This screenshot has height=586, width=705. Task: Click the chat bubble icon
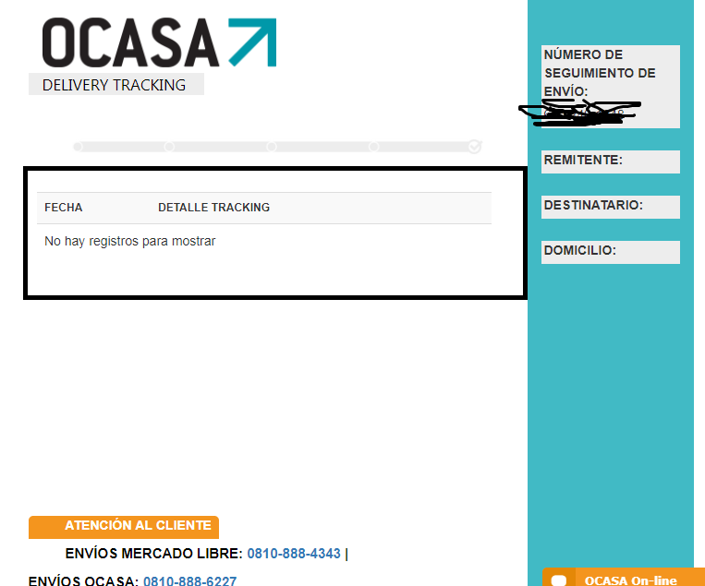pos(558,580)
